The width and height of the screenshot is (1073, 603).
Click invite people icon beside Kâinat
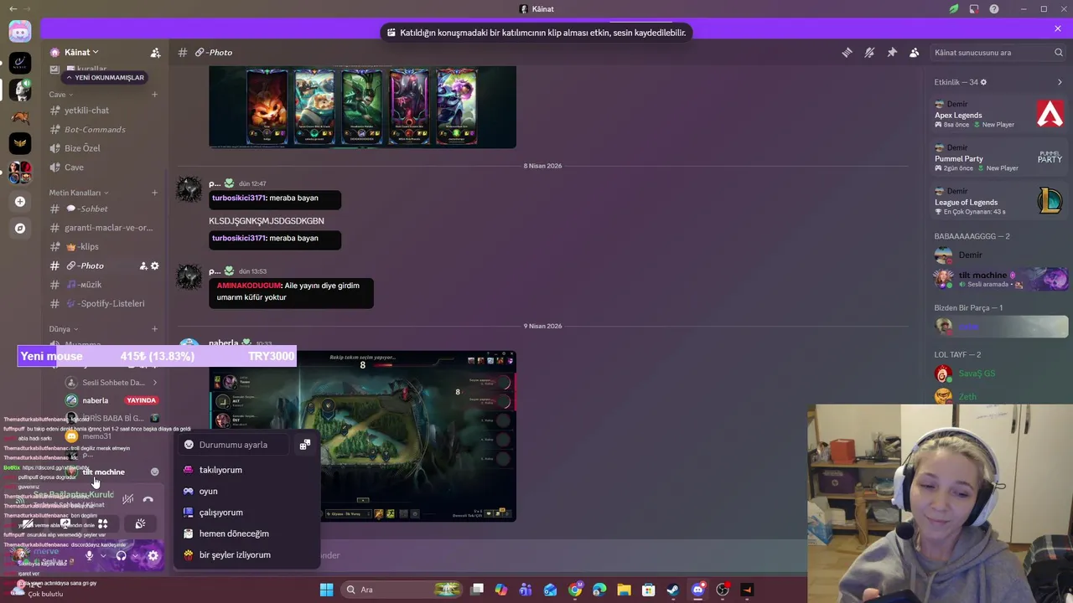click(x=155, y=52)
